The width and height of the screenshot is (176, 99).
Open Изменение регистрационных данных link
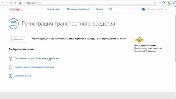pyautogui.click(x=34, y=67)
